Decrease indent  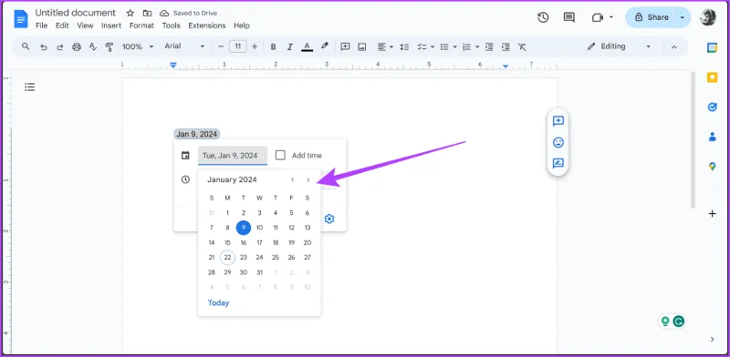coord(489,46)
